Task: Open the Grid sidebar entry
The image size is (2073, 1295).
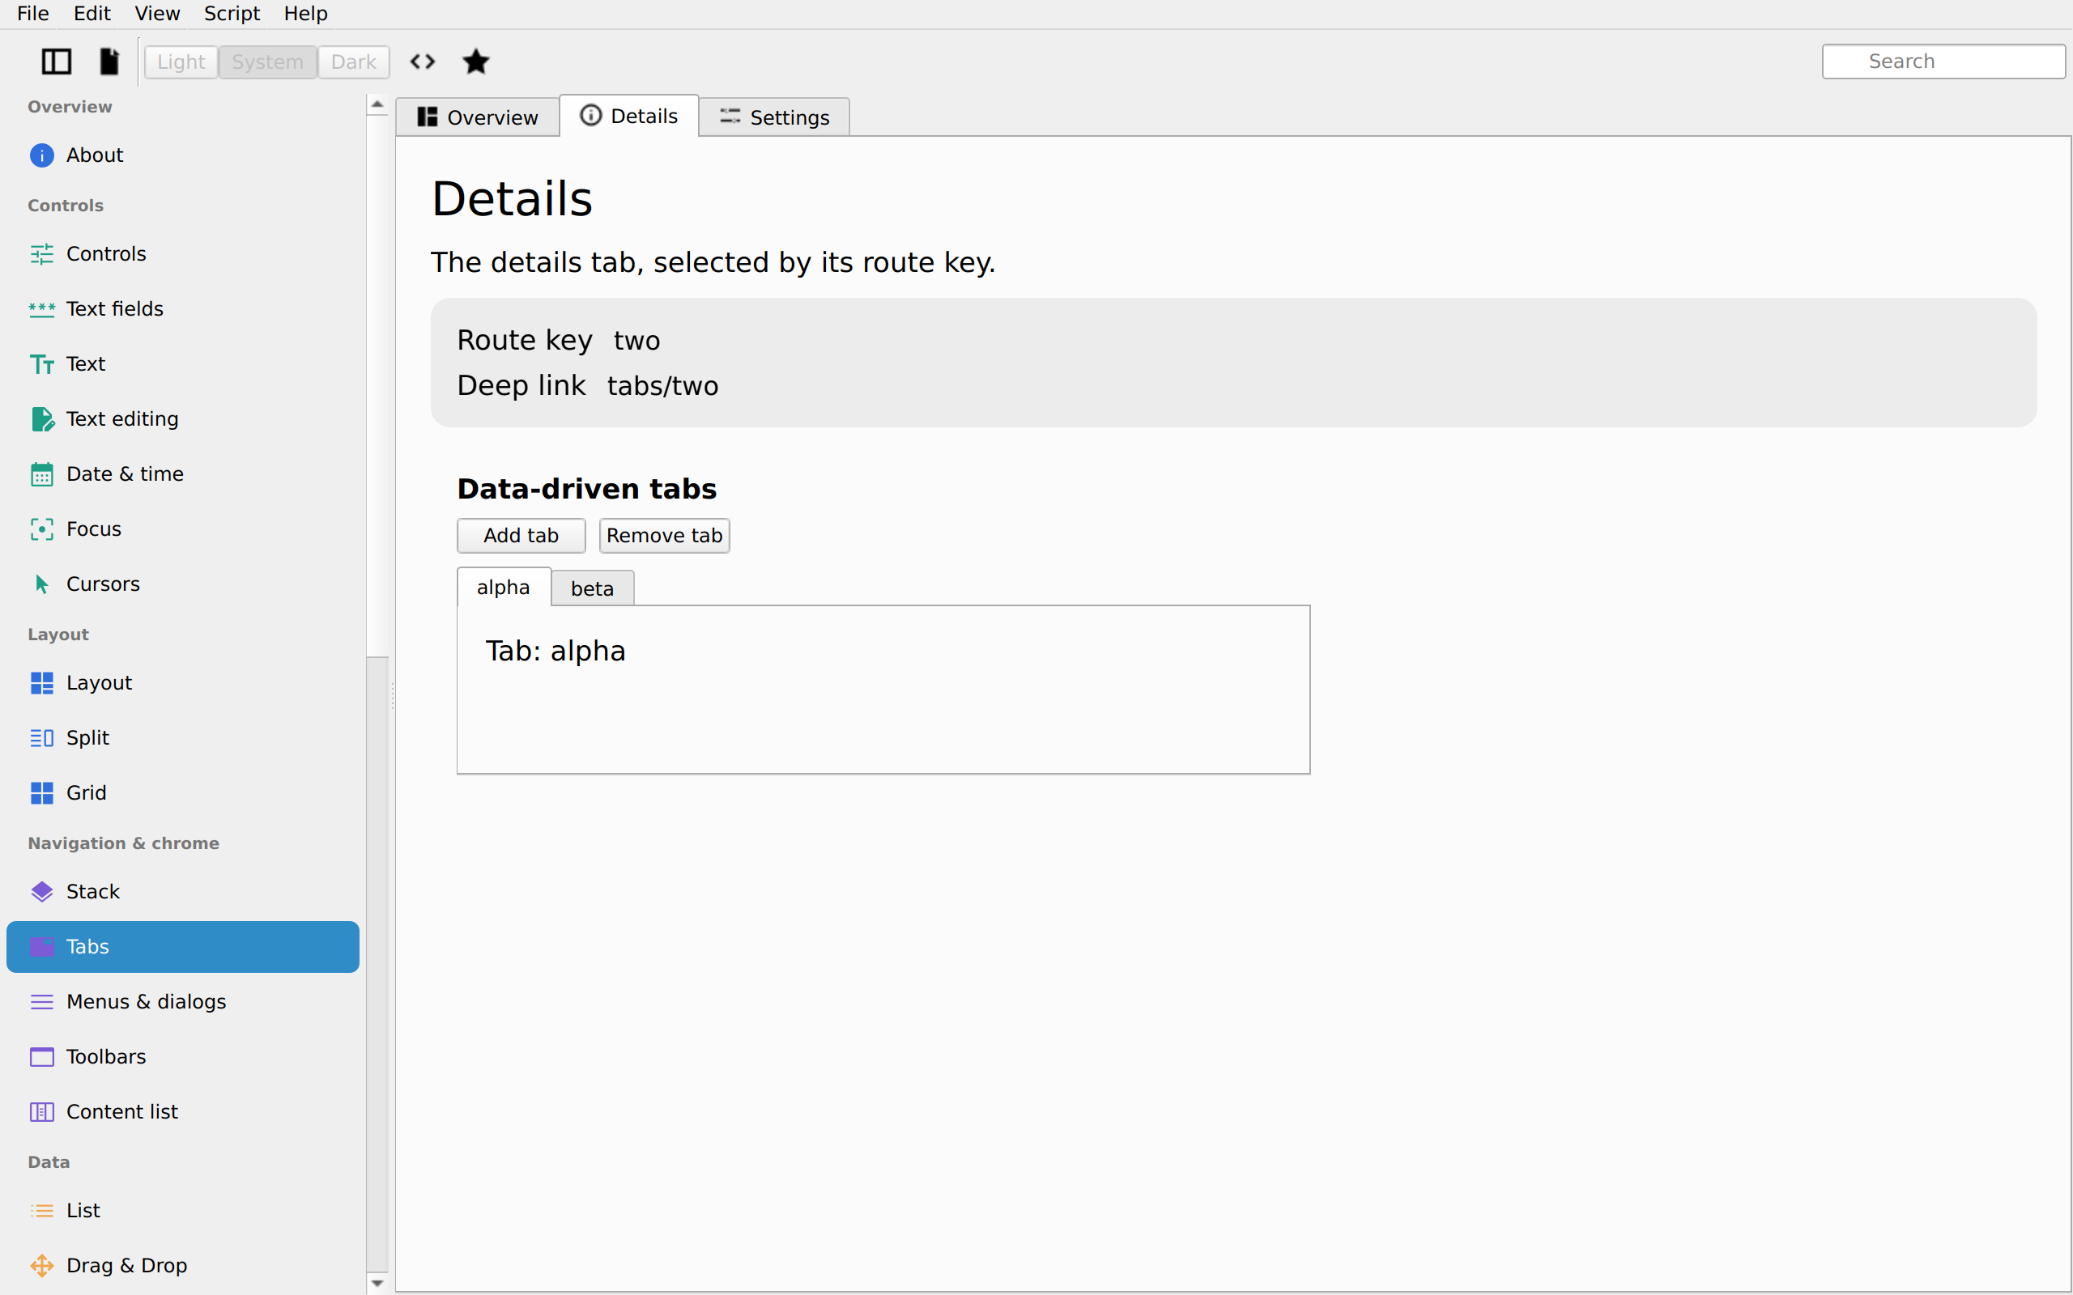Action: pos(182,793)
